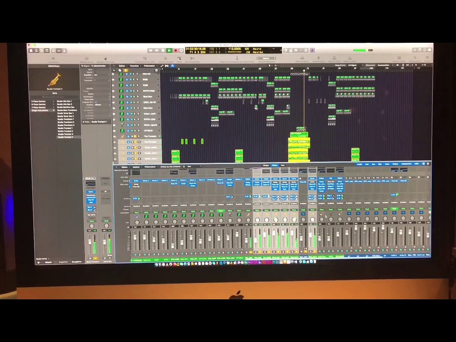Toggle the Library button in control bar
The width and height of the screenshot is (456, 342).
click(x=31, y=51)
